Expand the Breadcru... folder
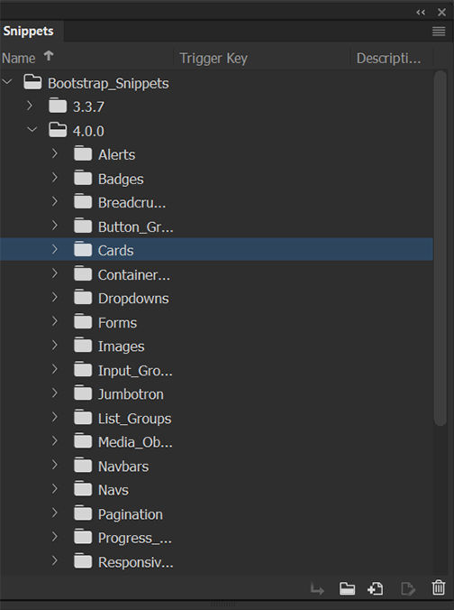 pos(55,201)
